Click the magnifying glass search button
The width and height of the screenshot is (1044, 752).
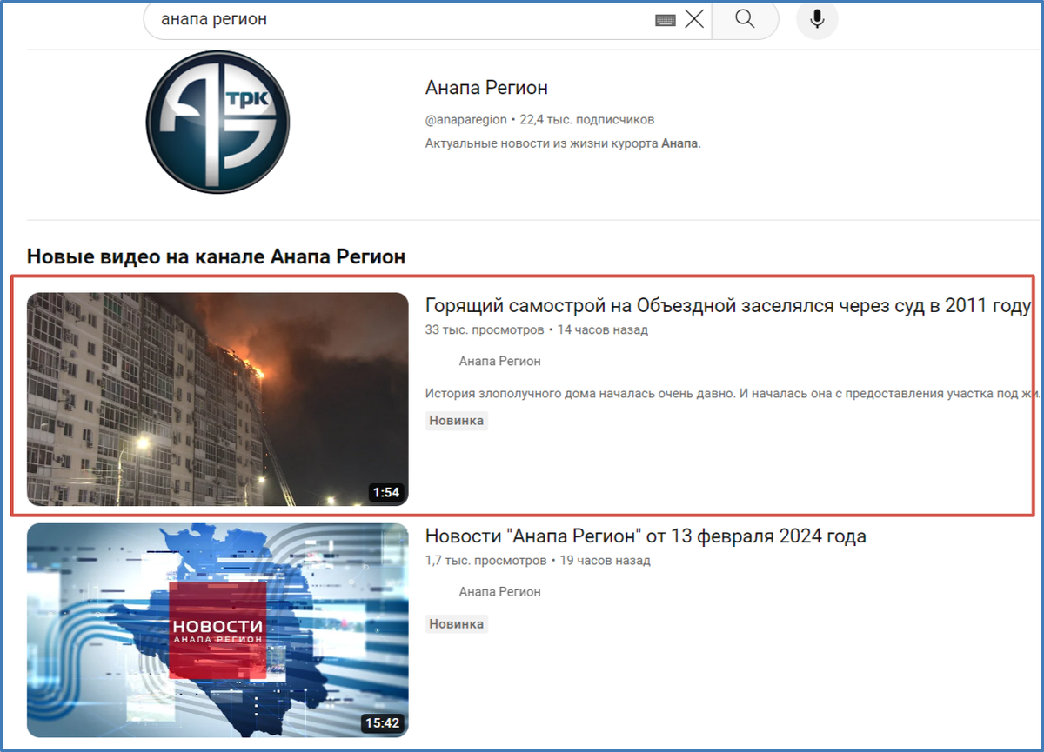coord(745,19)
